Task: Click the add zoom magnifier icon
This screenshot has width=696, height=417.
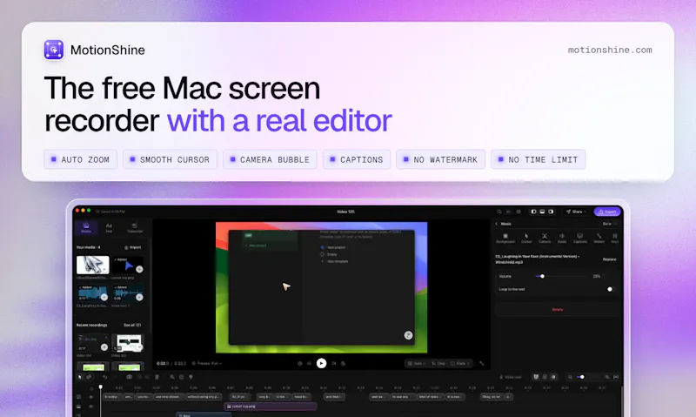Action: pos(171,377)
